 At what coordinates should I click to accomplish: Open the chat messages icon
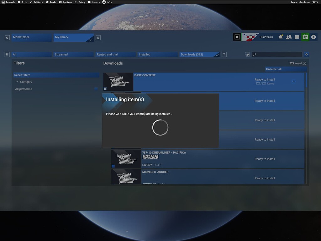(297, 37)
